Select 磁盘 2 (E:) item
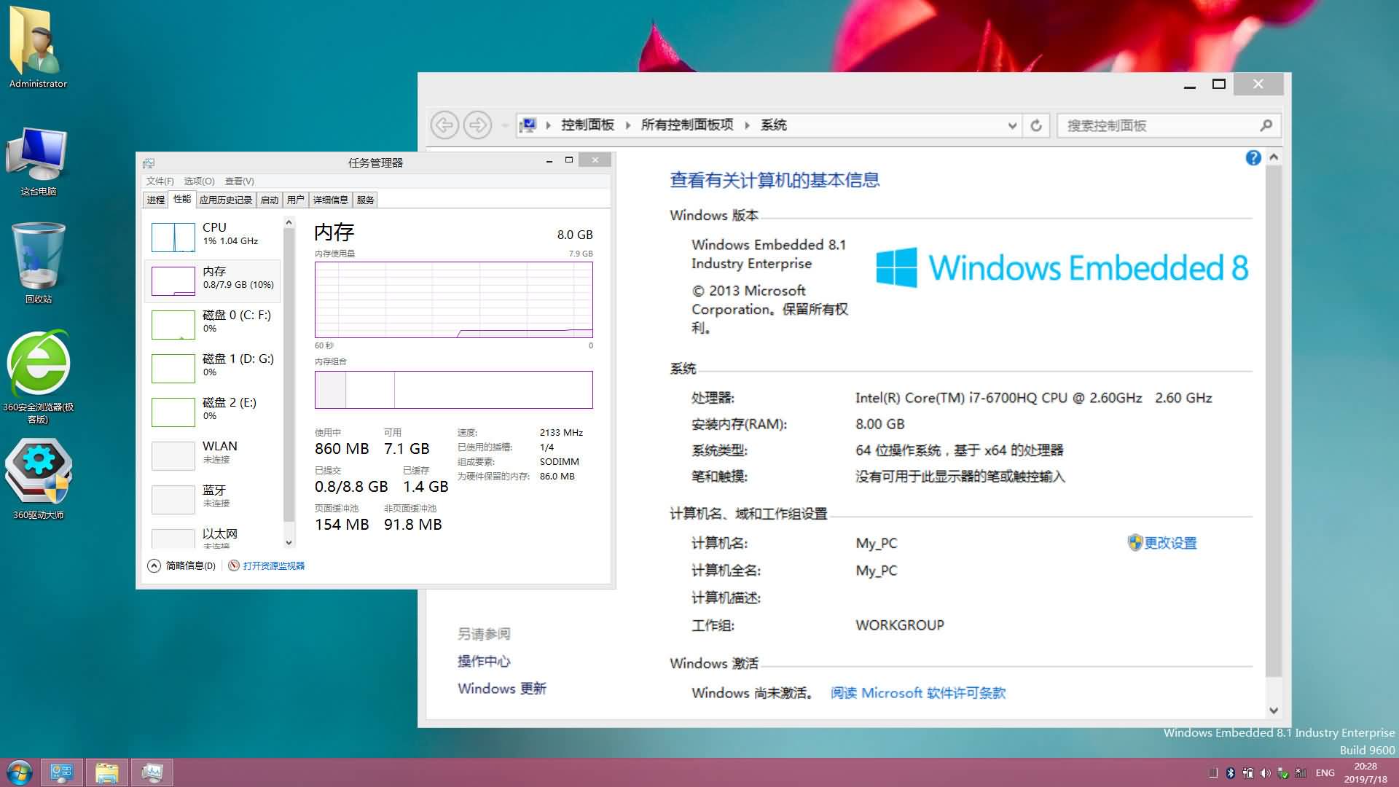This screenshot has width=1399, height=787. coord(212,412)
